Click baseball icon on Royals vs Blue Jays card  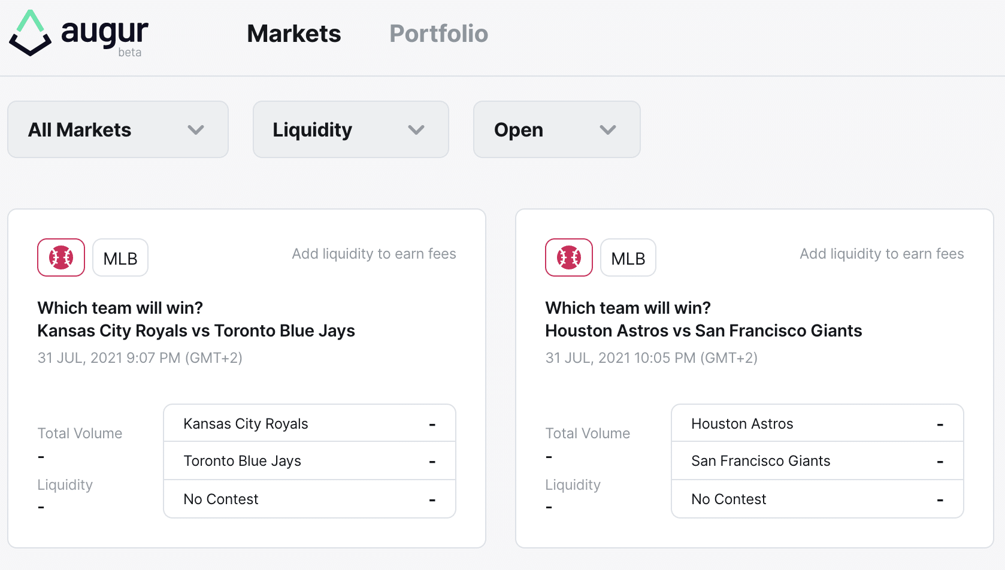click(x=61, y=257)
